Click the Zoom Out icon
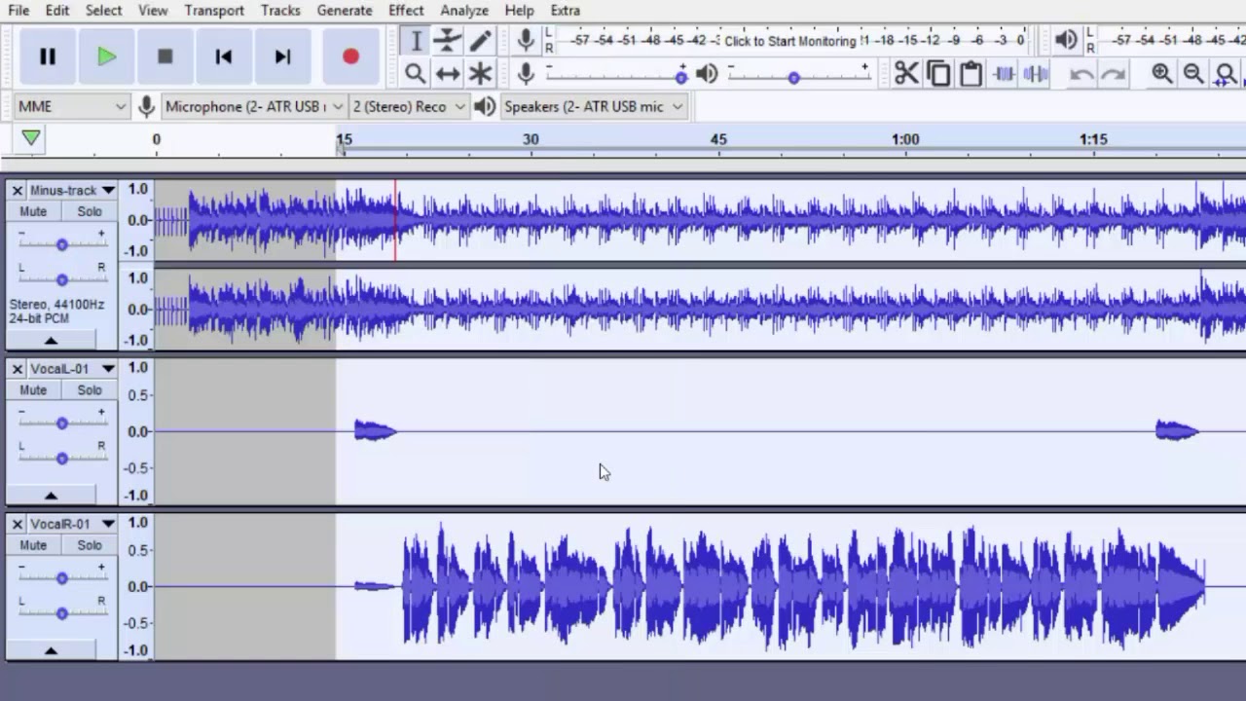This screenshot has width=1246, height=701. pyautogui.click(x=1193, y=74)
